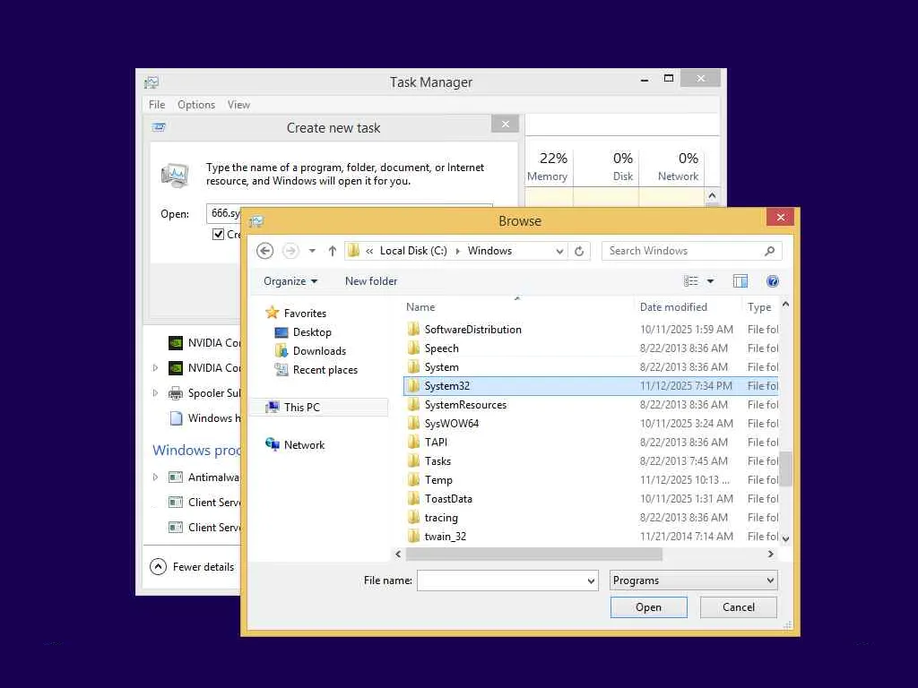
Task: Expand the Spooler SubSystem process row
Action: (155, 393)
